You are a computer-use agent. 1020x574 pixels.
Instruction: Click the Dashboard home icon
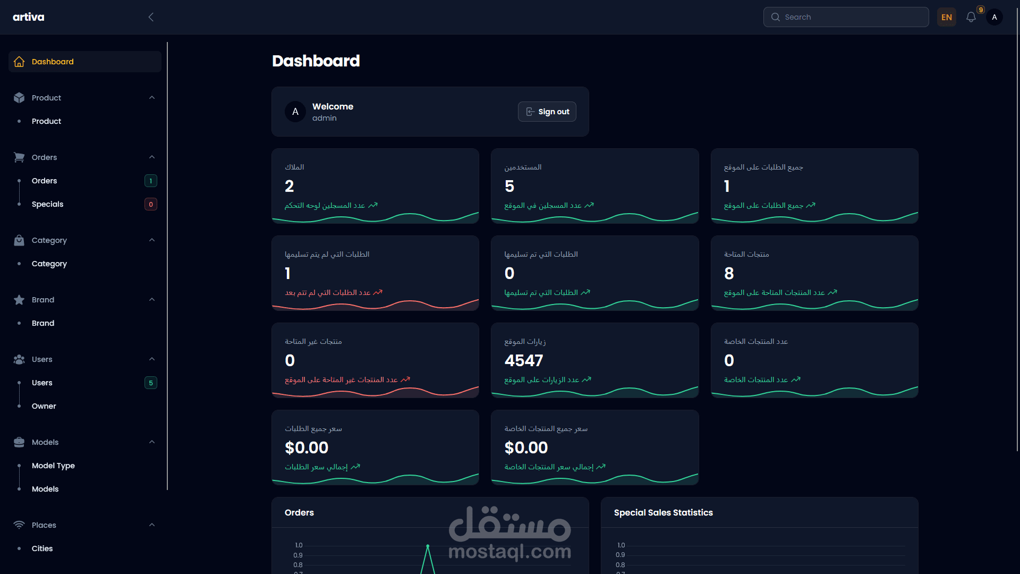(19, 62)
